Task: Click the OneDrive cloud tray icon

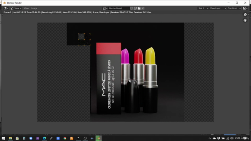Action: click(x=214, y=138)
